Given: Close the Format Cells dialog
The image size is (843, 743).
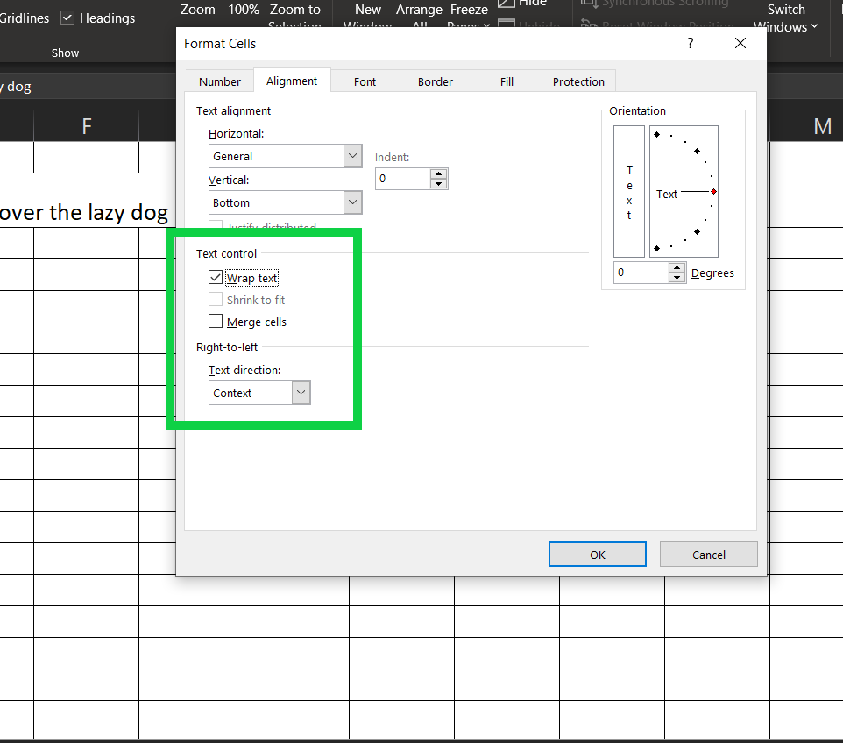Looking at the screenshot, I should 740,43.
